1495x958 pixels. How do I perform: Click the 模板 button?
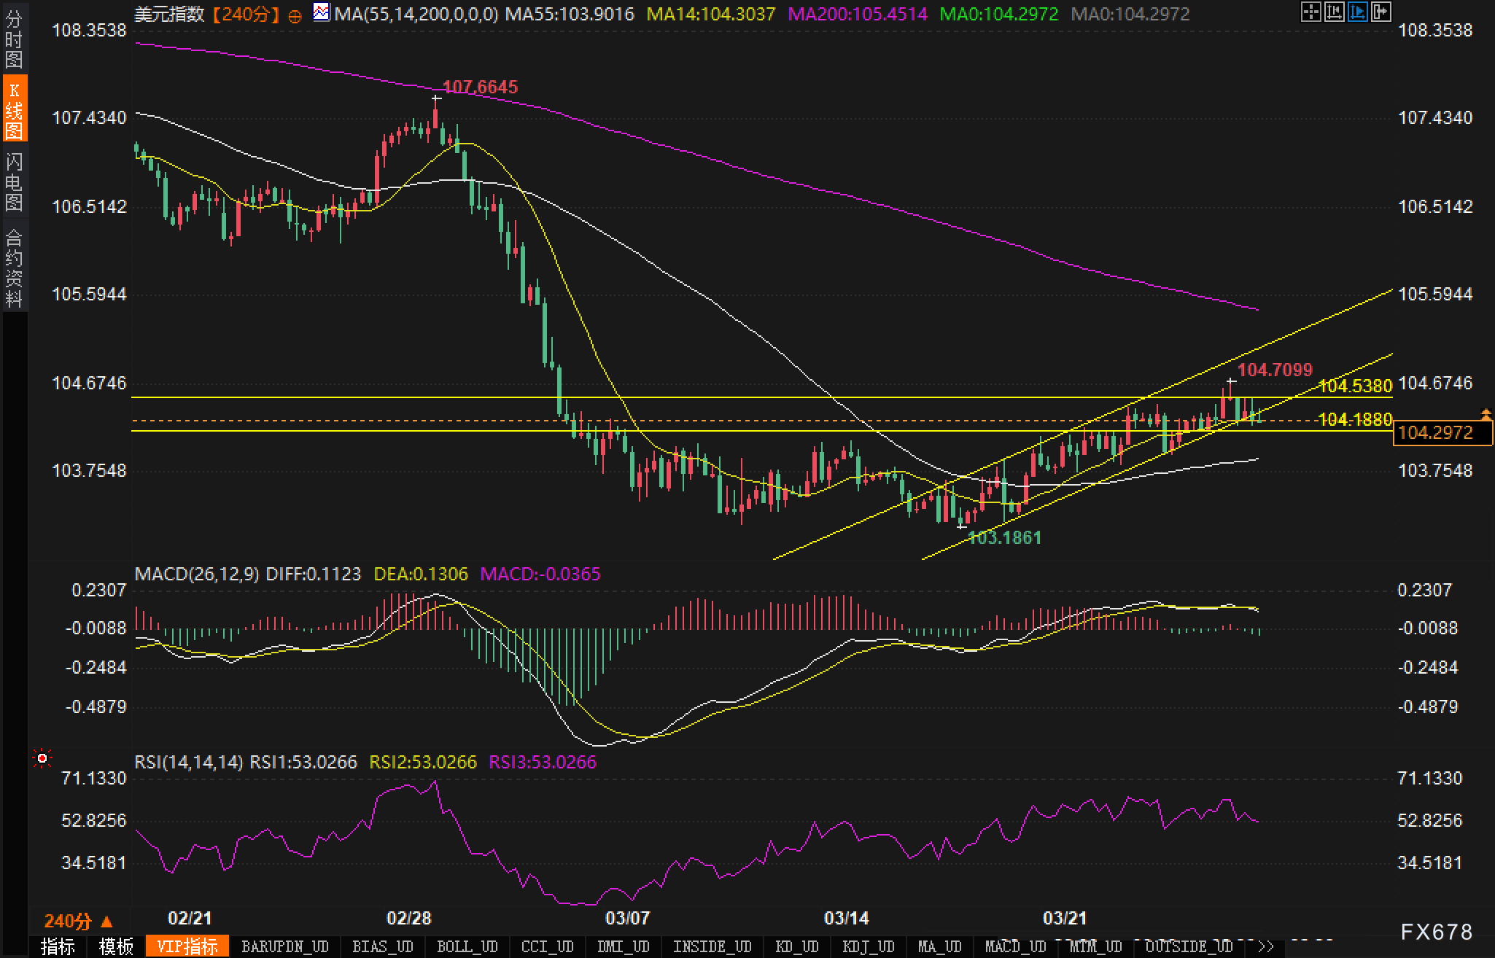pyautogui.click(x=116, y=946)
